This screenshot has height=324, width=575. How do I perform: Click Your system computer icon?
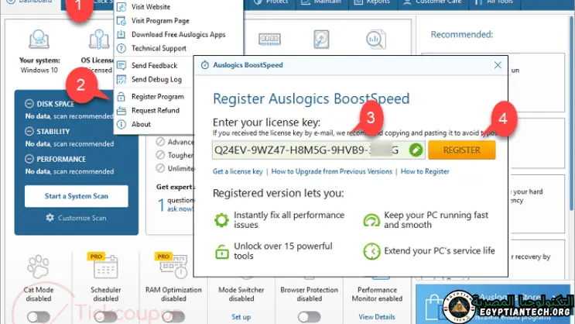click(x=39, y=39)
